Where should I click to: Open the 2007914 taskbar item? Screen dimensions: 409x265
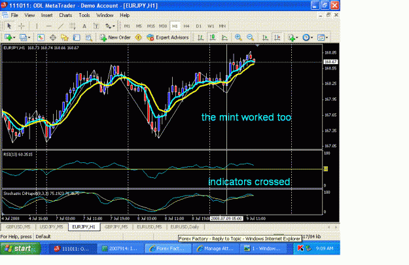(120, 249)
